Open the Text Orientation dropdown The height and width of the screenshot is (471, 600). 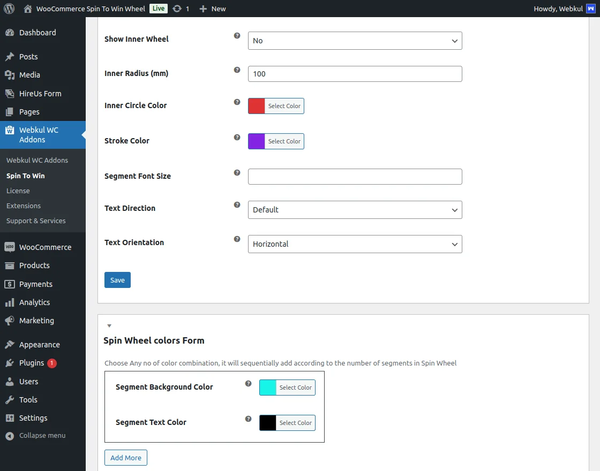(x=355, y=244)
